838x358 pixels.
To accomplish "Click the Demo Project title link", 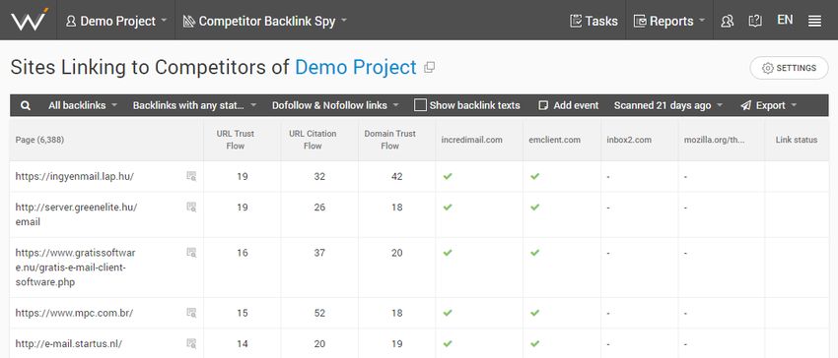I will pos(355,67).
